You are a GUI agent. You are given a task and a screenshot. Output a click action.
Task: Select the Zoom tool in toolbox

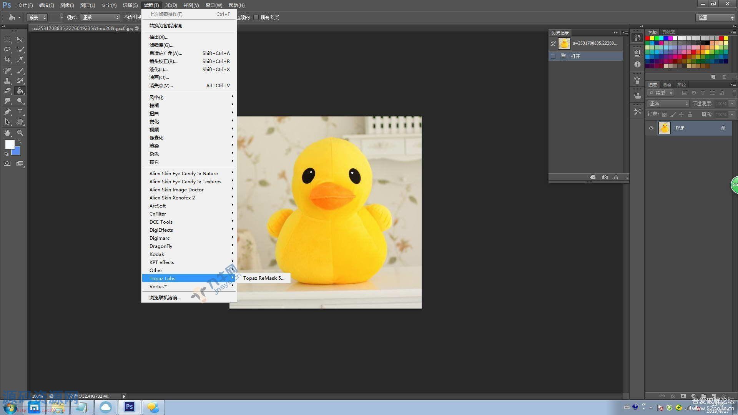tap(20, 133)
